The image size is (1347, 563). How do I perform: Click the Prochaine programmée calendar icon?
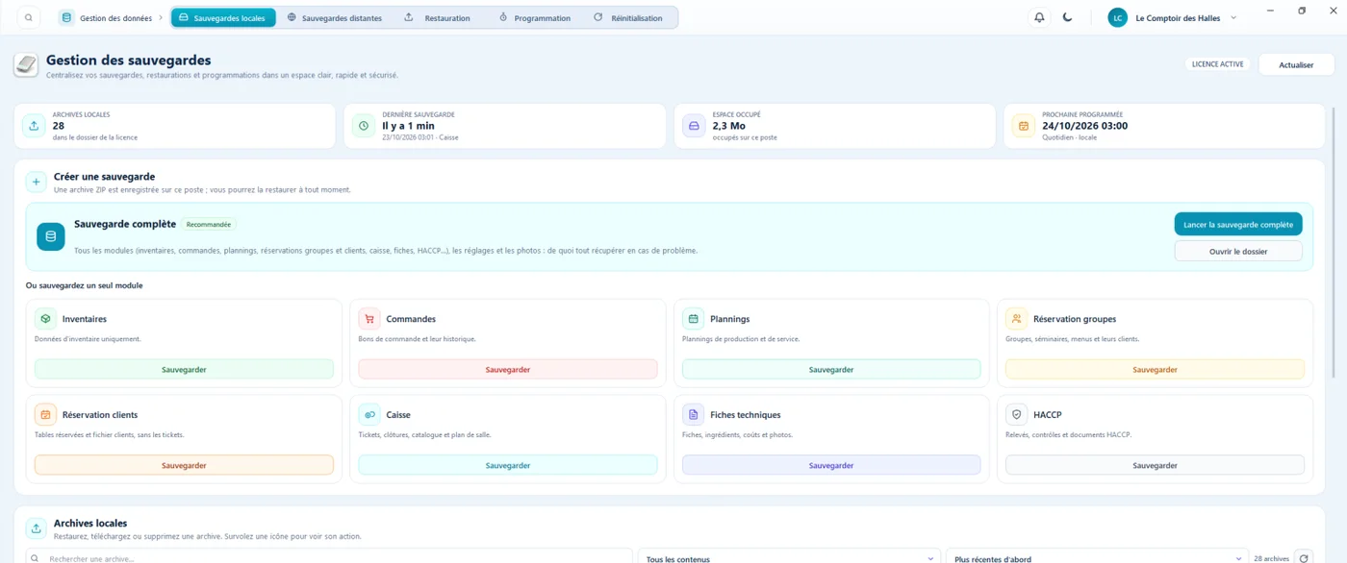click(1024, 126)
